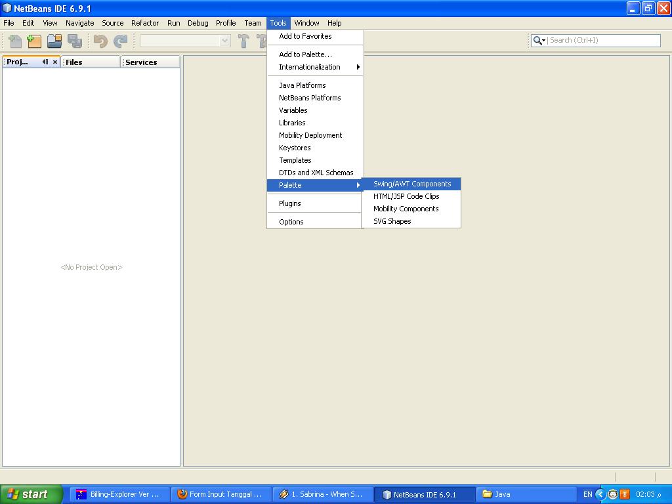Select Java Platforms from Tools menu
This screenshot has width=672, height=504.
(x=315, y=85)
